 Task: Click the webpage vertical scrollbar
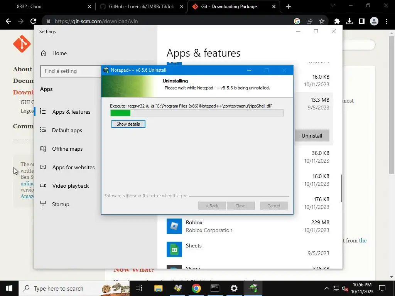[392, 105]
